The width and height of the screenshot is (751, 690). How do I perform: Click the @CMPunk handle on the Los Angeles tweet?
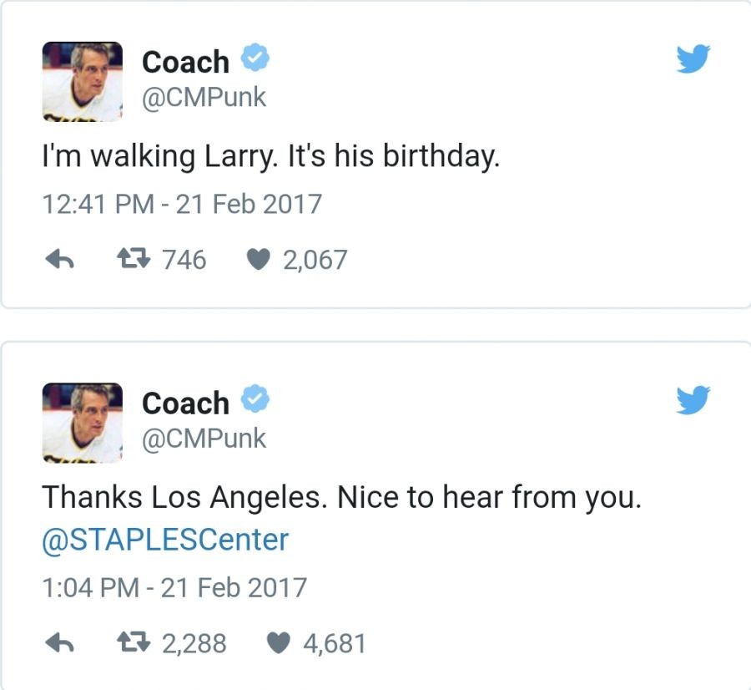(x=204, y=438)
